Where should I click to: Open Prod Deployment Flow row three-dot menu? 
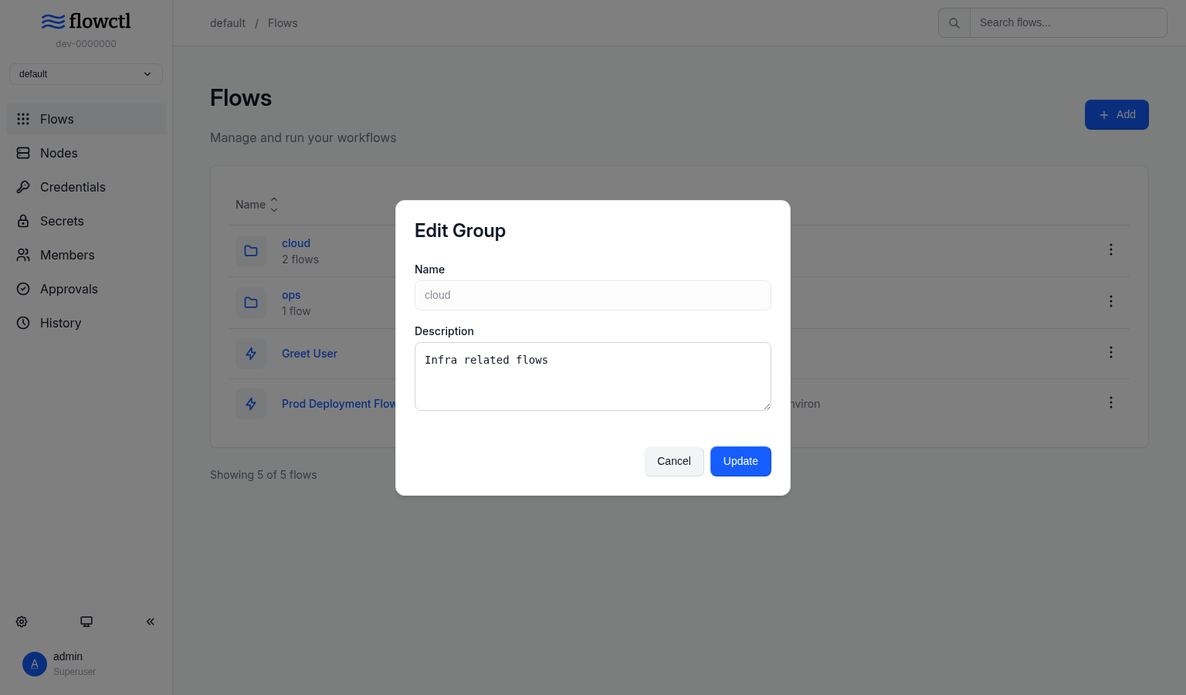click(1111, 402)
